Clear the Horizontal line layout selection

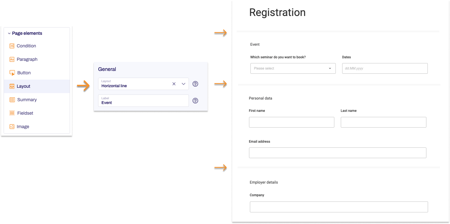click(174, 84)
